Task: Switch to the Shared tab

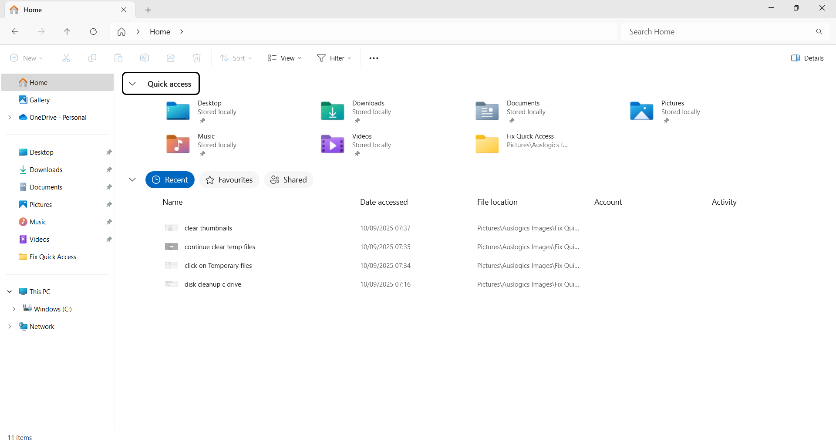Action: 288,179
